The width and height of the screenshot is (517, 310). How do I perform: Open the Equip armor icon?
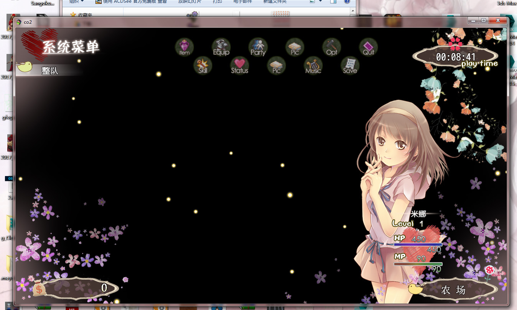point(221,47)
